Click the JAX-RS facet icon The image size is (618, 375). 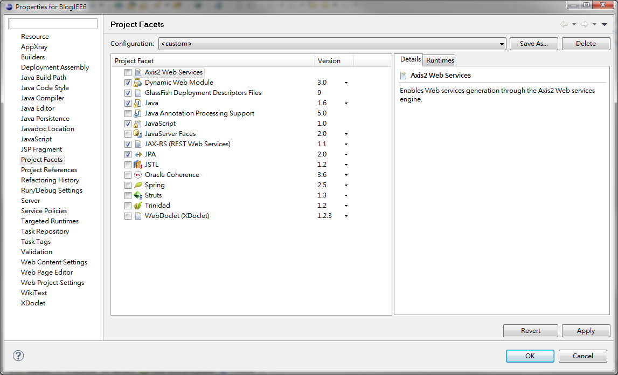coord(138,144)
